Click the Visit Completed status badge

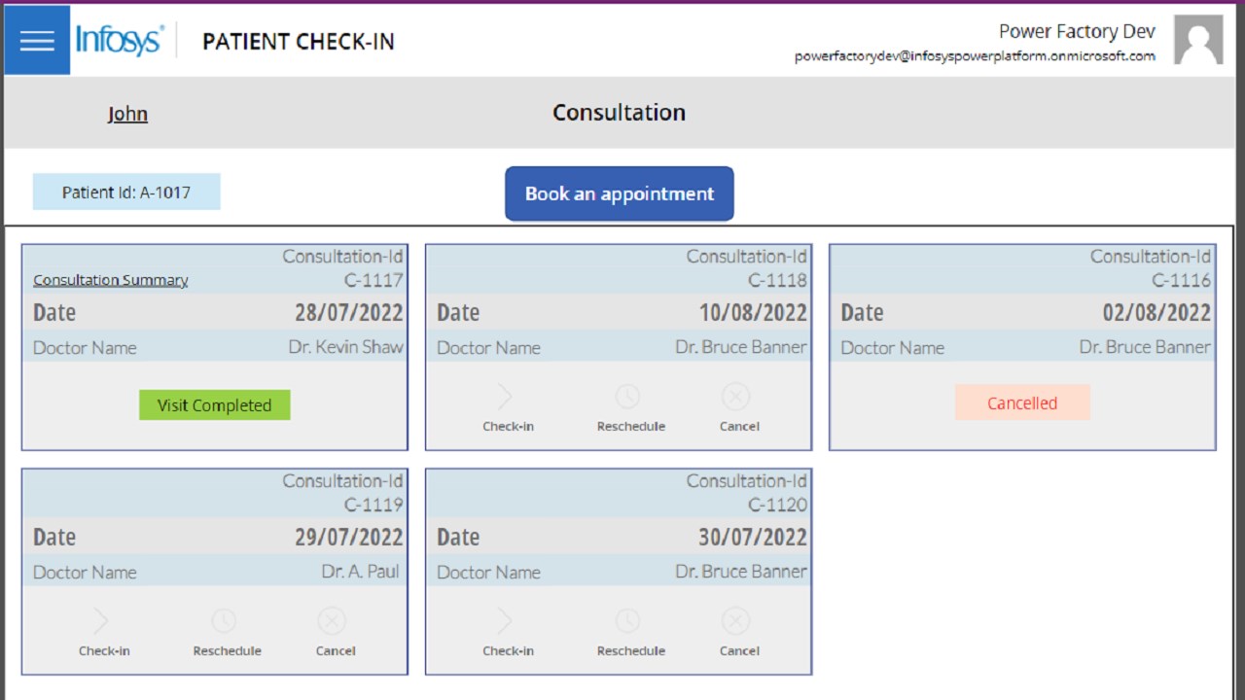tap(215, 405)
